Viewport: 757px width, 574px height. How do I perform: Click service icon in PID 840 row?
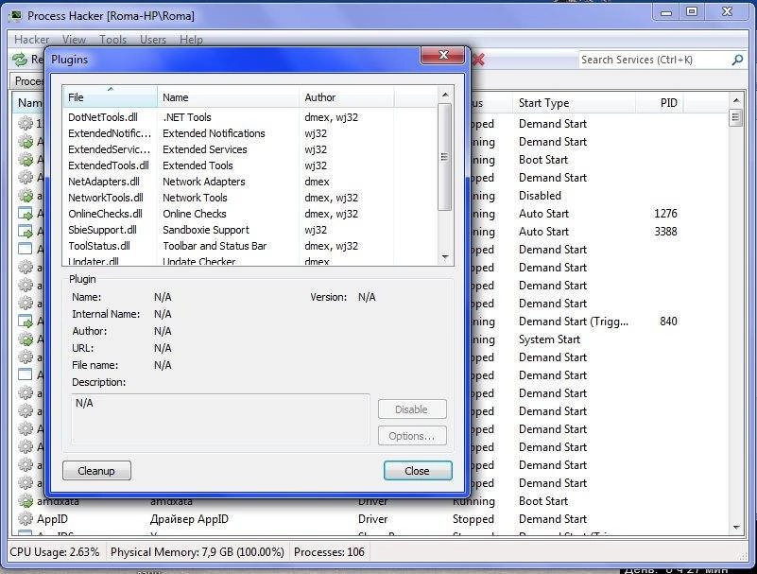(x=26, y=322)
